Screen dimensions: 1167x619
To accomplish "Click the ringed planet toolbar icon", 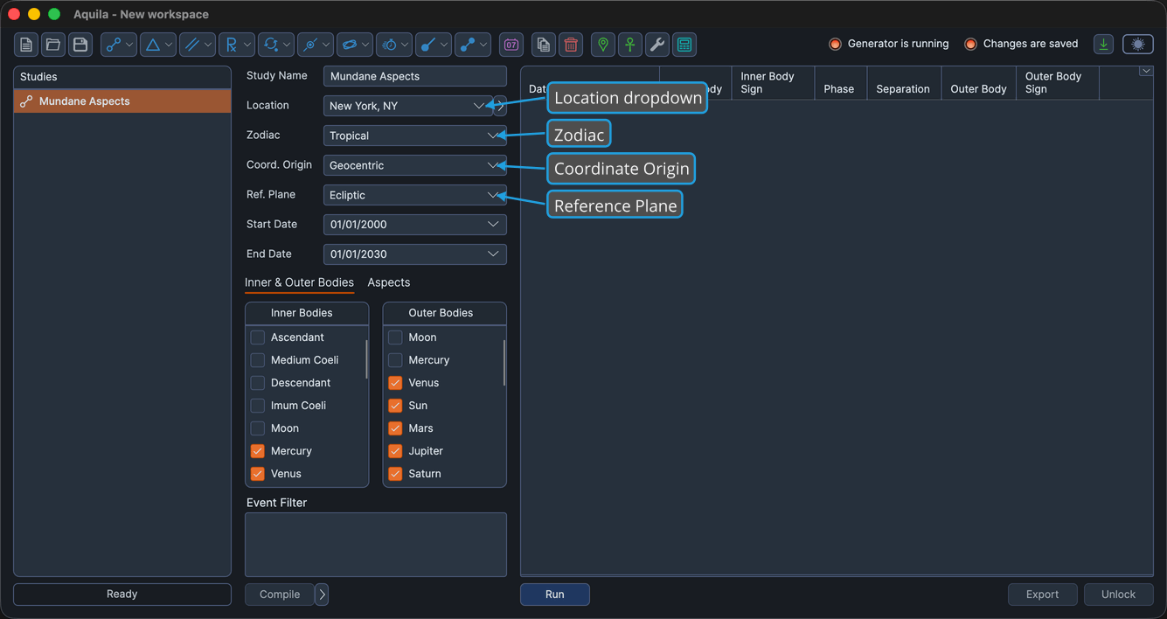I will 355,45.
